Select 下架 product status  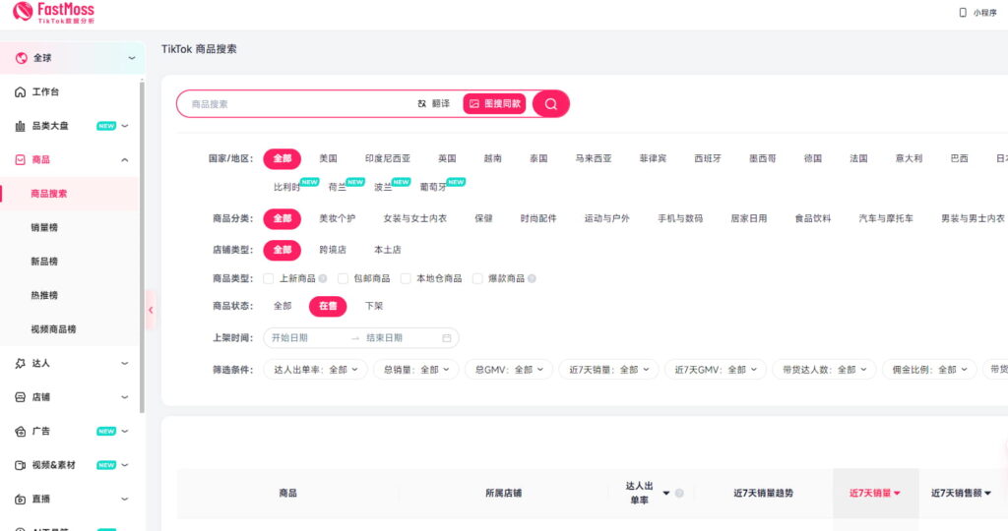(x=374, y=306)
